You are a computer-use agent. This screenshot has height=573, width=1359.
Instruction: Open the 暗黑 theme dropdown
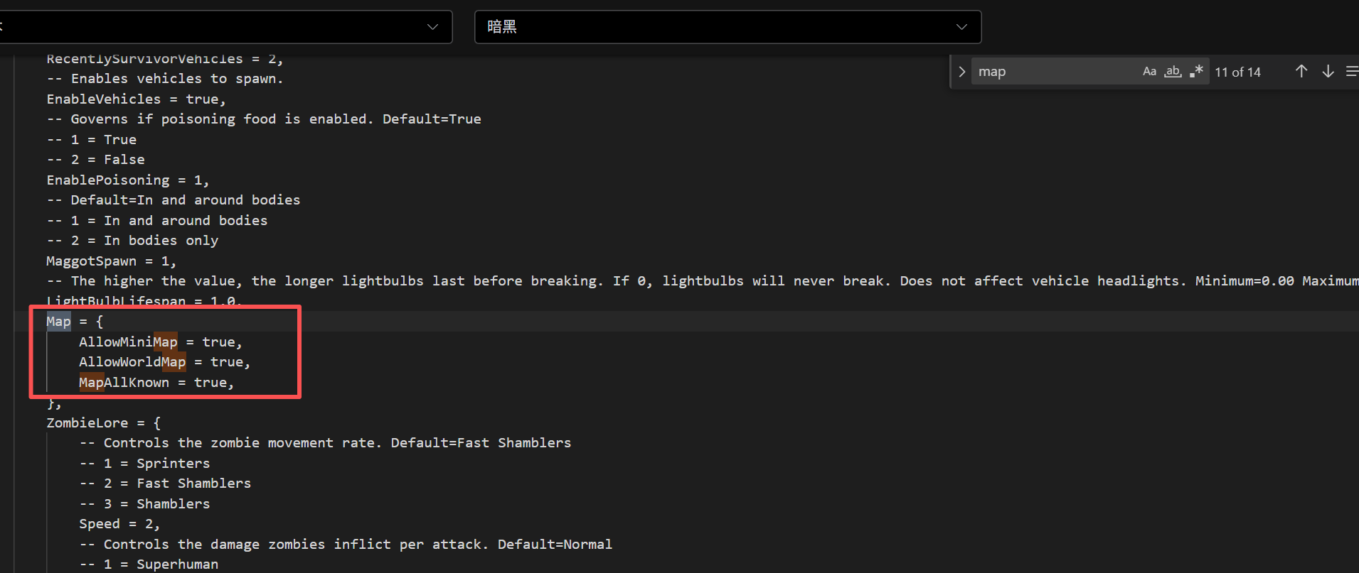728,27
